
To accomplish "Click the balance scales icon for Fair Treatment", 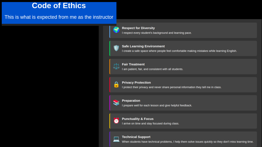I will pyautogui.click(x=116, y=66).
